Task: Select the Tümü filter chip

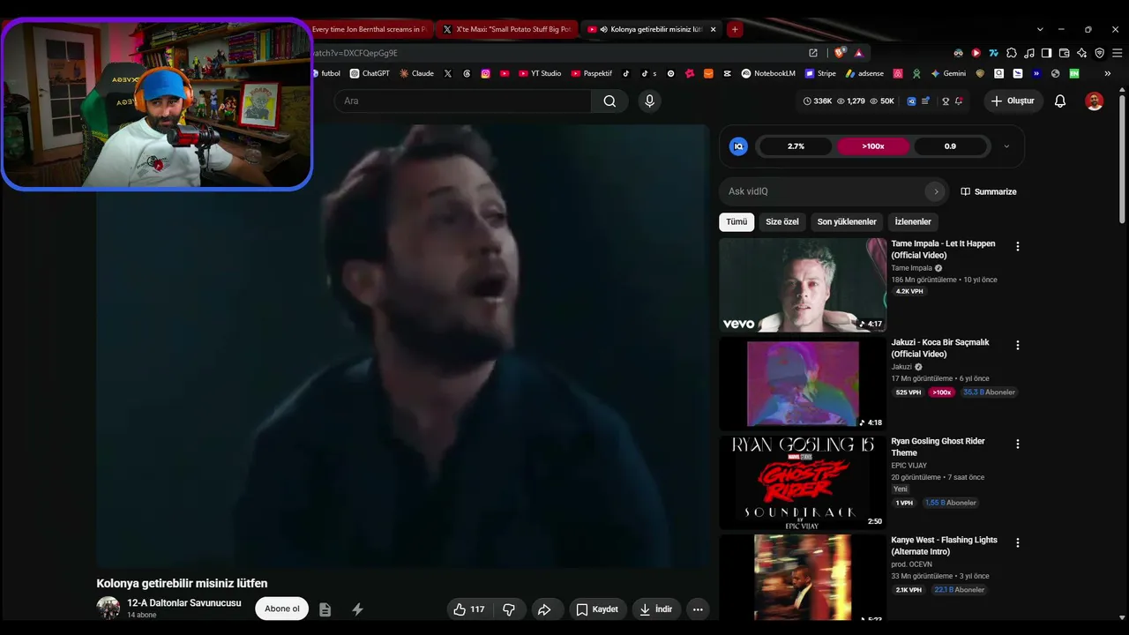Action: [x=736, y=222]
